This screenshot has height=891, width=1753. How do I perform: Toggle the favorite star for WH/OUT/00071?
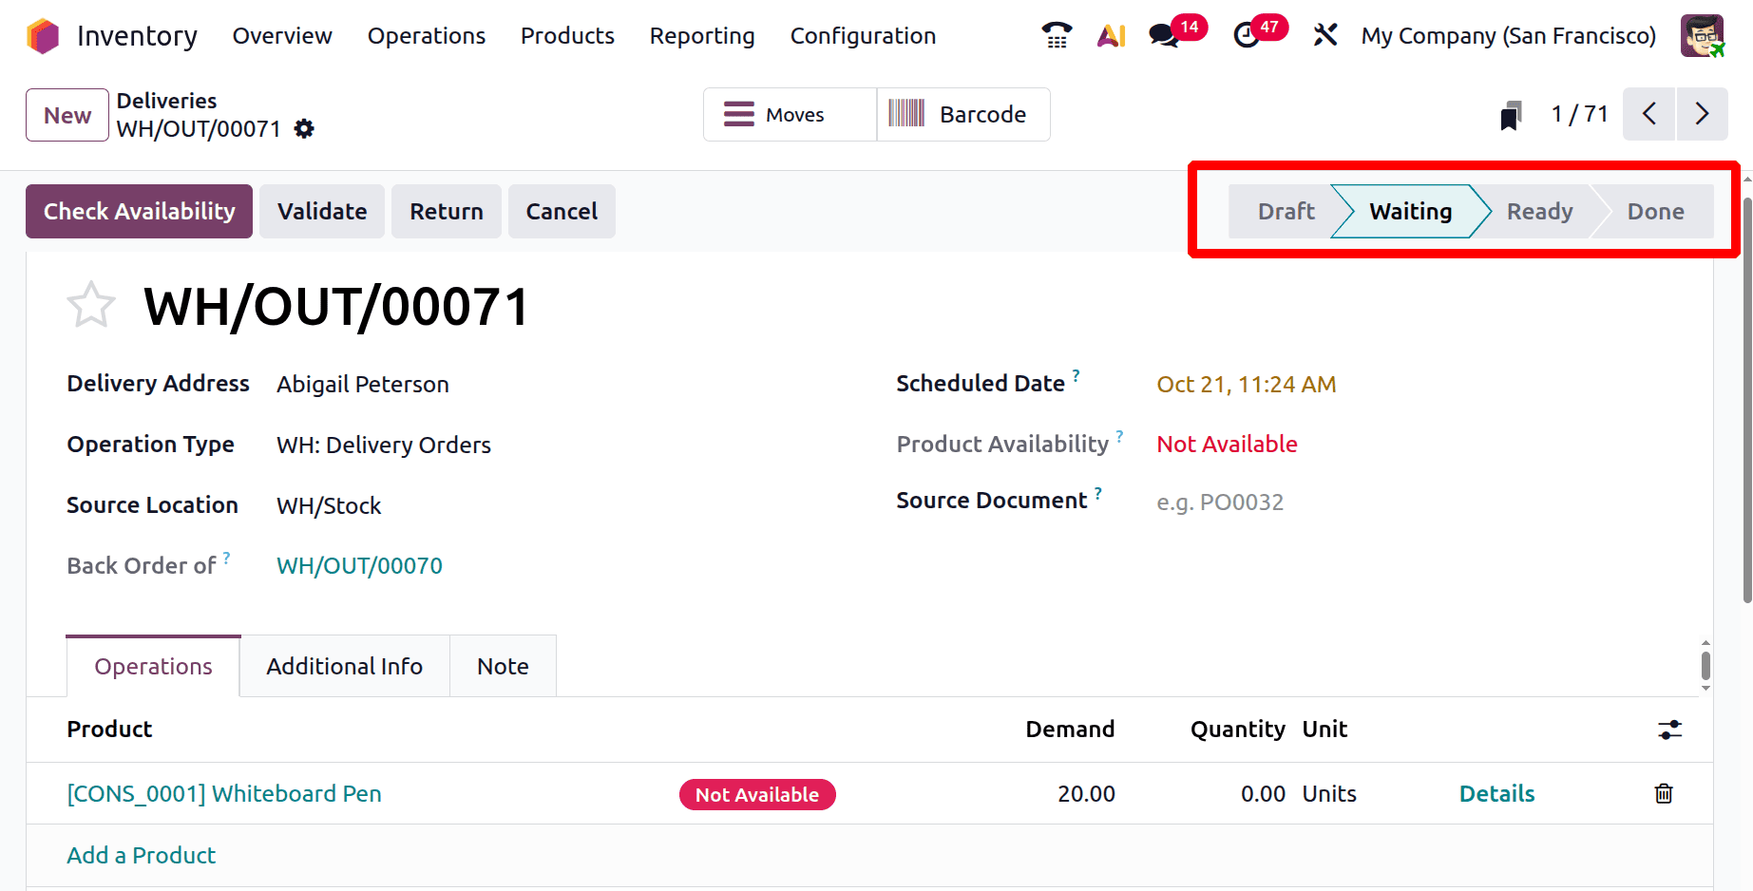tap(91, 306)
